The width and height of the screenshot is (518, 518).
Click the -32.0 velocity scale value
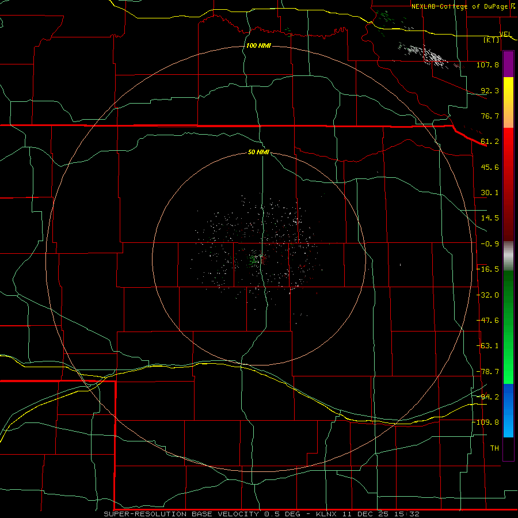point(487,295)
